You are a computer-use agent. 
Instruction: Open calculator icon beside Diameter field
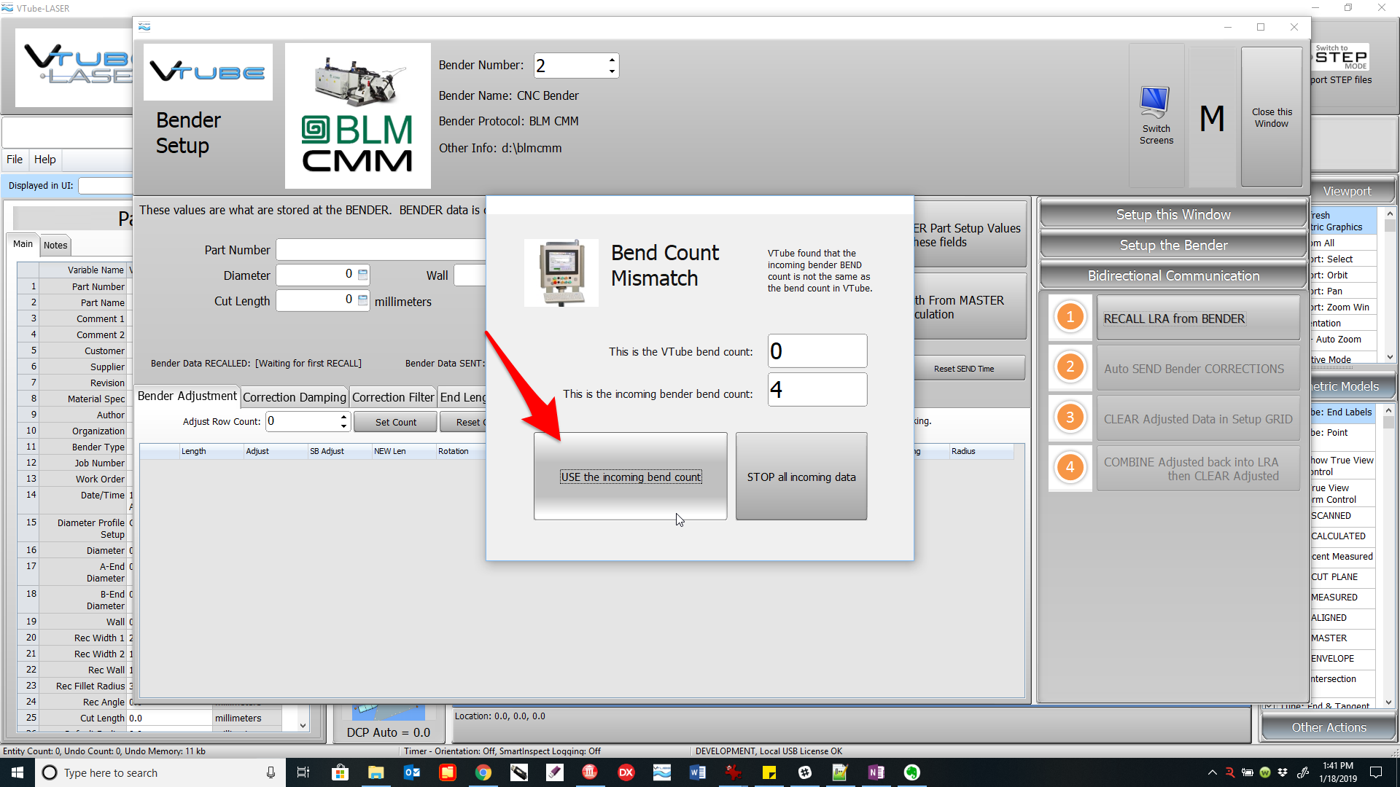pyautogui.click(x=362, y=275)
